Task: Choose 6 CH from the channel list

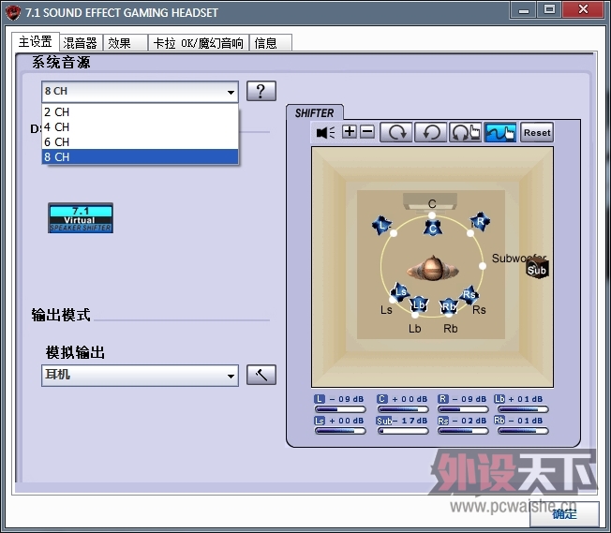Action: coord(56,142)
